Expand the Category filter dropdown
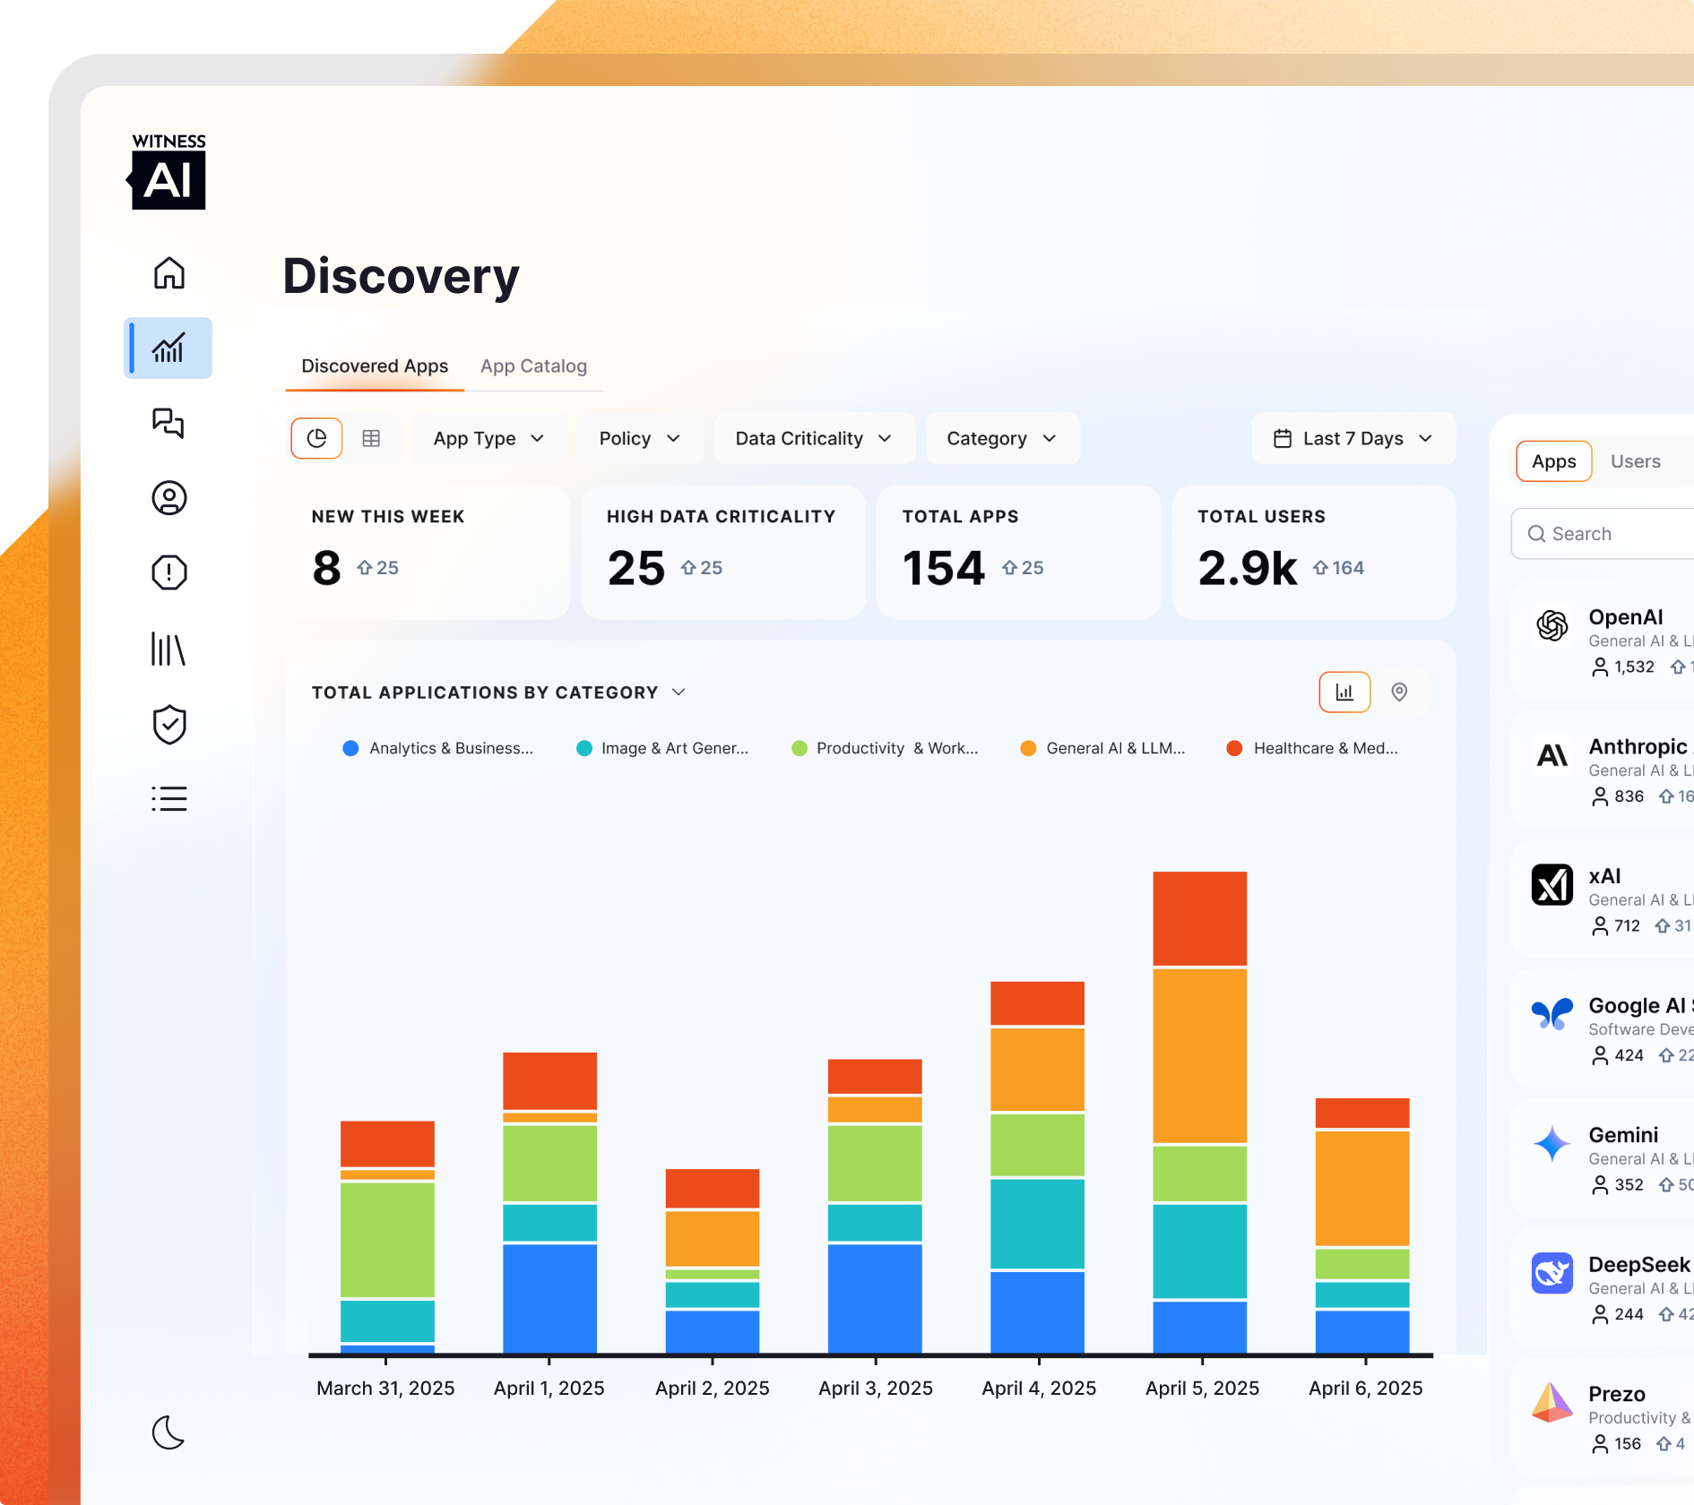The height and width of the screenshot is (1505, 1694). coord(1002,438)
